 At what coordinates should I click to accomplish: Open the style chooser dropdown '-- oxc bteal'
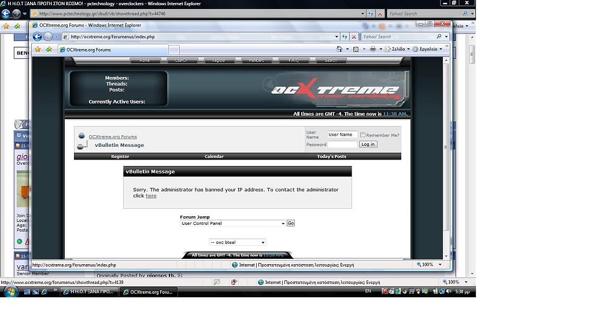(x=238, y=242)
